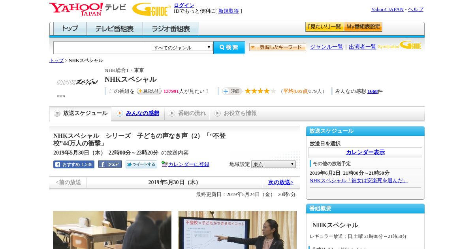The width and height of the screenshot is (474, 249).
Task: Open the トップ navigation tab
Action: [x=70, y=29]
